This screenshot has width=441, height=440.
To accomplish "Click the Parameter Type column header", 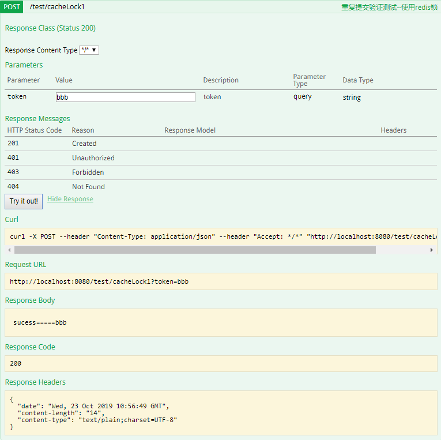I will 309,80.
